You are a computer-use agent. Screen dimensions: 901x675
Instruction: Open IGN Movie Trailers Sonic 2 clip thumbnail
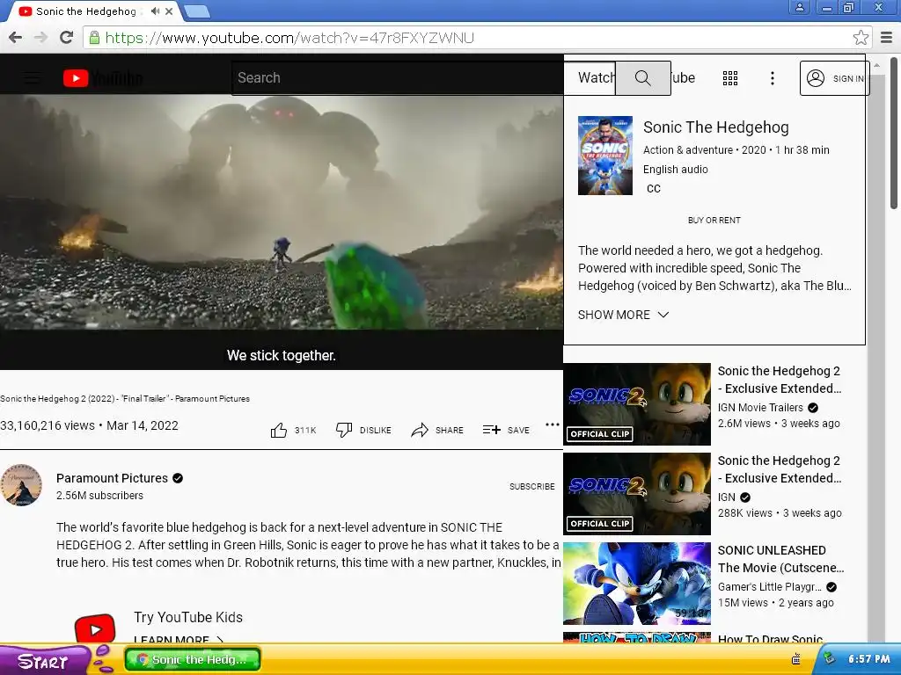(637, 404)
